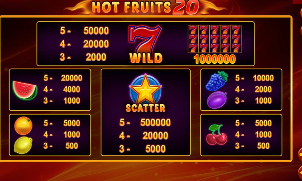Click the 1000000 jackpot amount
The height and width of the screenshot is (181, 302).
(214, 59)
